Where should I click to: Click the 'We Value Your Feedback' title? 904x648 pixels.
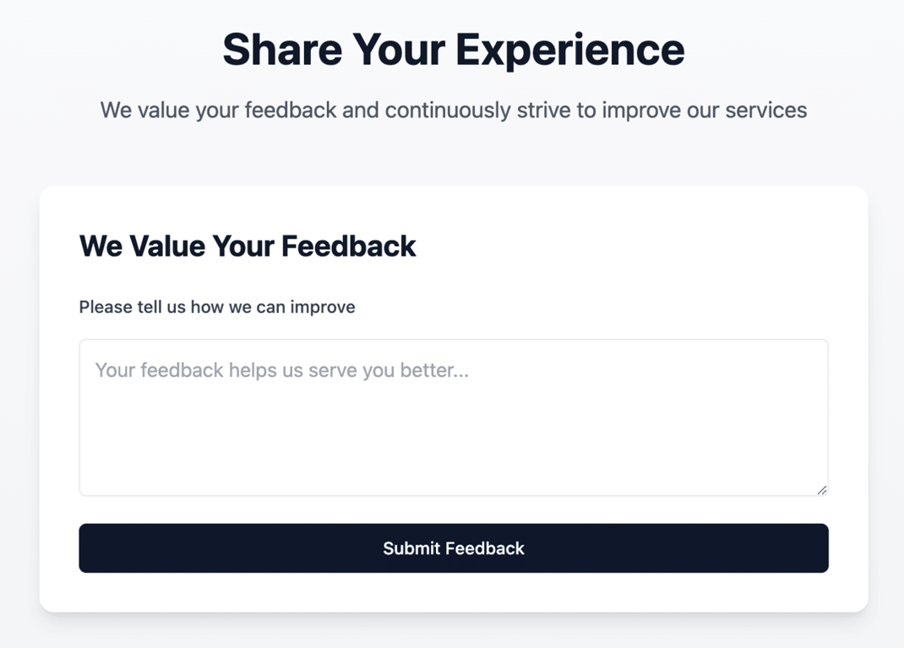pyautogui.click(x=247, y=246)
